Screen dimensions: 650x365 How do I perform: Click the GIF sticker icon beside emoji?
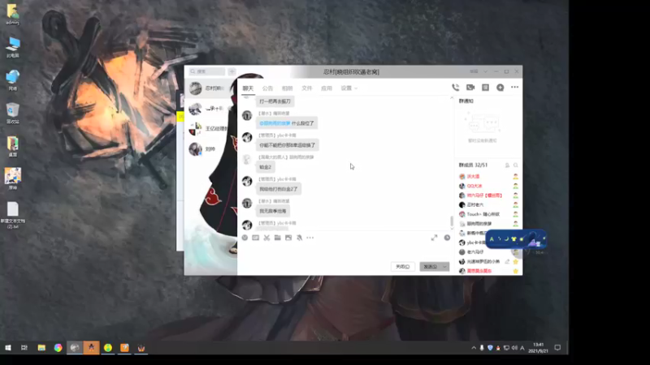click(255, 238)
